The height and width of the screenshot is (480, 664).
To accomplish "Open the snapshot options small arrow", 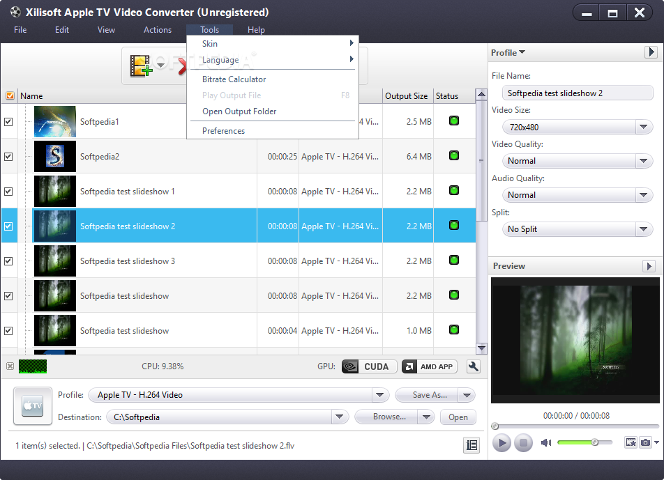I will point(656,442).
